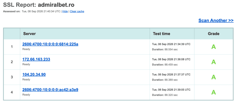Click duration 88.389 sec

tap(165, 80)
